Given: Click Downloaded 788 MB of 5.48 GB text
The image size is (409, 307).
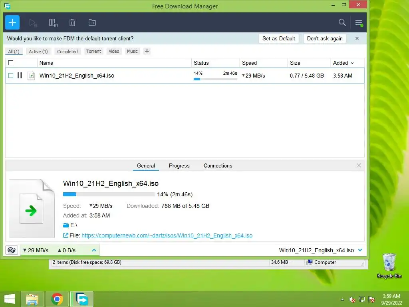Looking at the screenshot, I should click(x=168, y=206).
